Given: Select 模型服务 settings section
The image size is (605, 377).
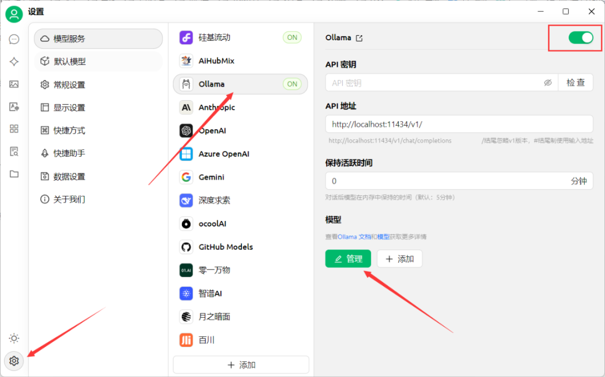Looking at the screenshot, I should pos(99,39).
